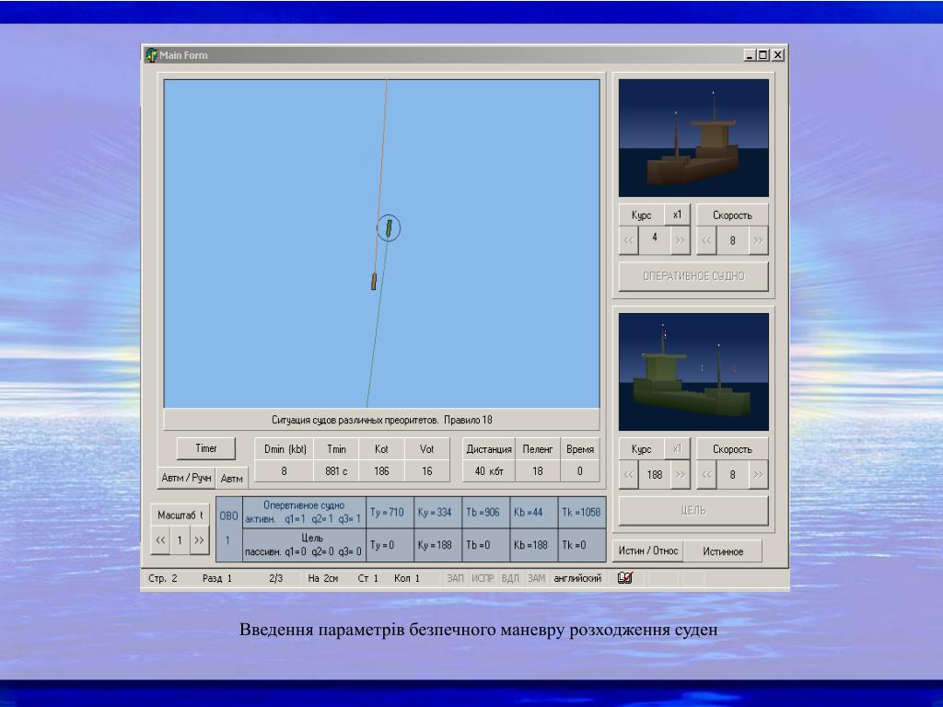This screenshot has width=943, height=707.
Task: Click 'английский' language in the status bar
Action: pyautogui.click(x=577, y=578)
